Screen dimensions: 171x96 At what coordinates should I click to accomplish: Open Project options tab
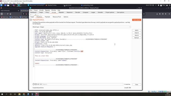click(x=110, y=13)
